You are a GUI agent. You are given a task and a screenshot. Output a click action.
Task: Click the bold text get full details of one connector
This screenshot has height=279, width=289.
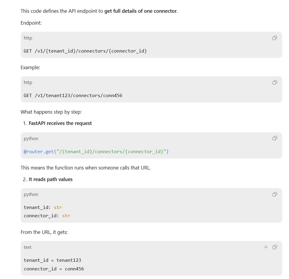coord(140,11)
